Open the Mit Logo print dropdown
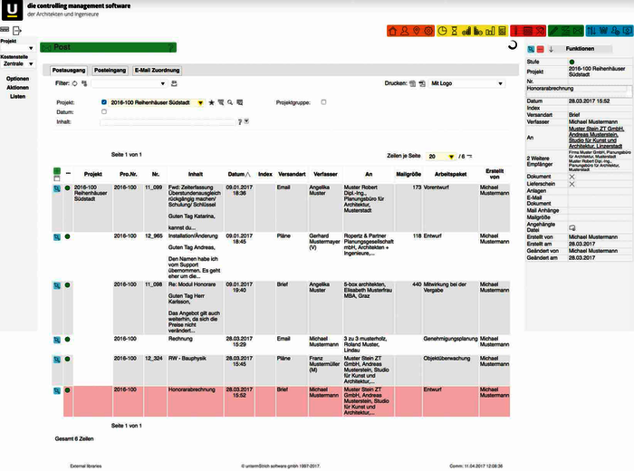This screenshot has height=471, width=634. pyautogui.click(x=466, y=83)
